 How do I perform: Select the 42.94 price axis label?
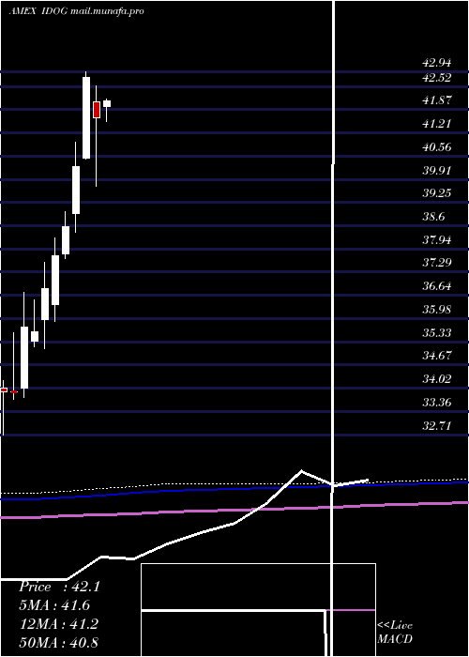click(437, 63)
